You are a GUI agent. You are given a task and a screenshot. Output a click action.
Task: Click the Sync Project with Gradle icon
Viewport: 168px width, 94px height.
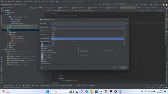pyautogui.click(x=151, y=5)
